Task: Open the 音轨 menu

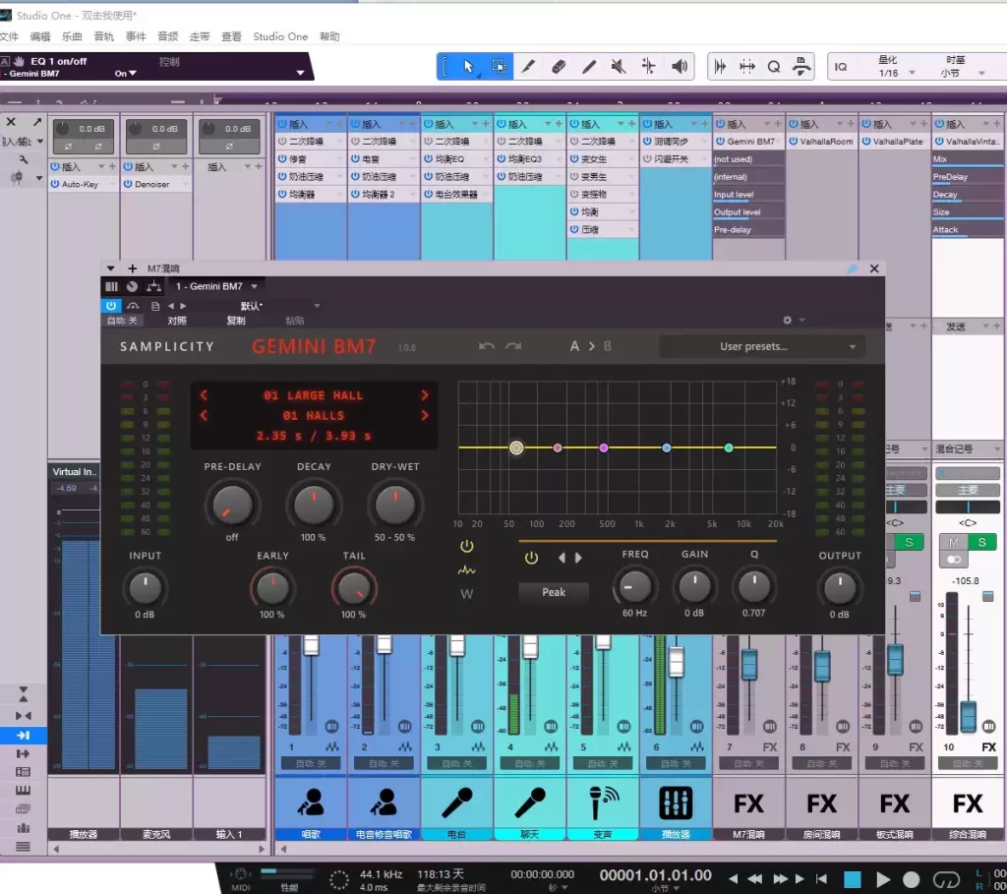Action: click(x=103, y=36)
